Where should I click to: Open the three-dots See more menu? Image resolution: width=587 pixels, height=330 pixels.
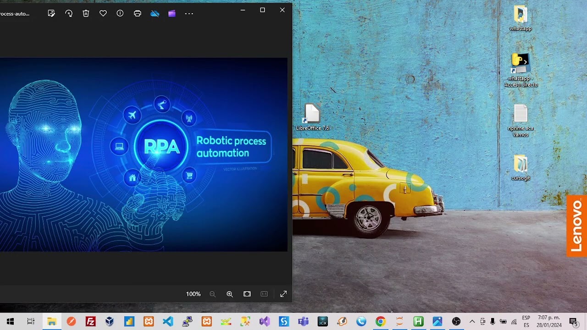pyautogui.click(x=189, y=14)
